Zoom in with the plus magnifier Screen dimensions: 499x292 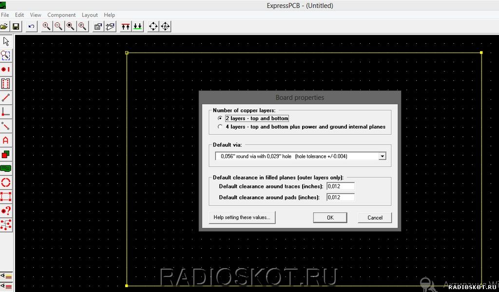point(46,26)
